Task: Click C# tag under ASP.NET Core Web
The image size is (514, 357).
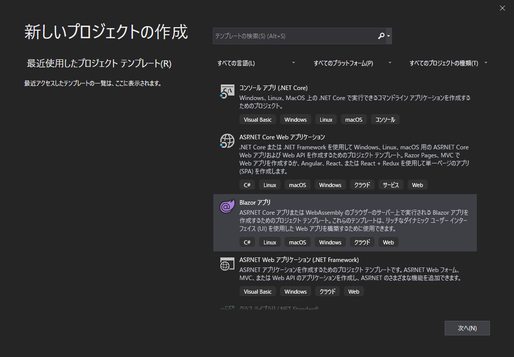Action: coord(247,185)
